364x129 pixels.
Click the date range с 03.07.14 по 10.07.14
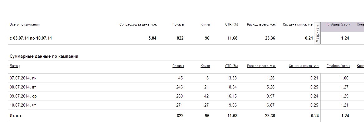31,38
